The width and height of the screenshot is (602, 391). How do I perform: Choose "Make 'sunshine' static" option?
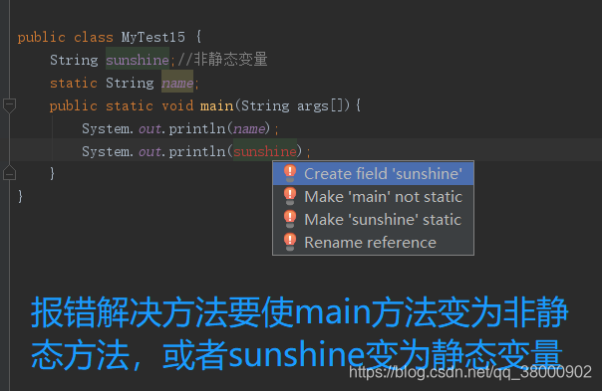[373, 220]
